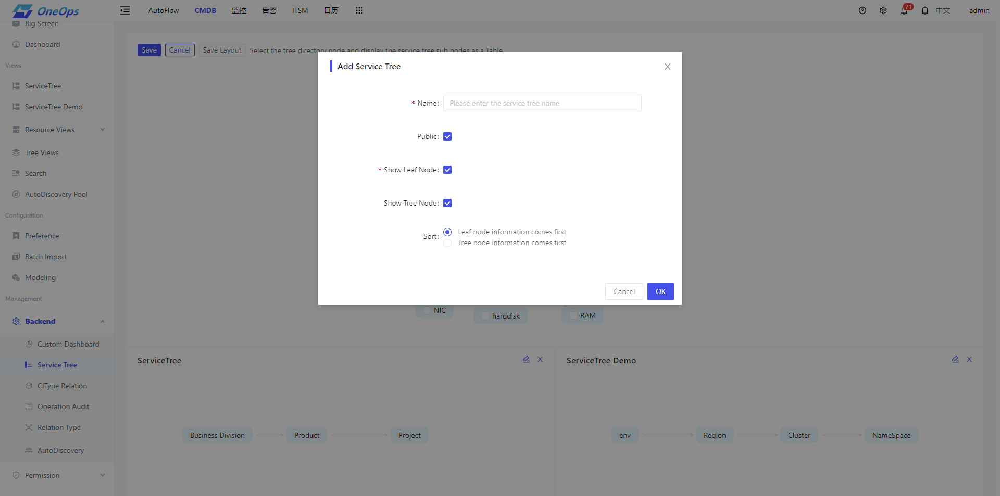Image resolution: width=1000 pixels, height=496 pixels.
Task: Click the Batch Import icon
Action: pos(16,257)
